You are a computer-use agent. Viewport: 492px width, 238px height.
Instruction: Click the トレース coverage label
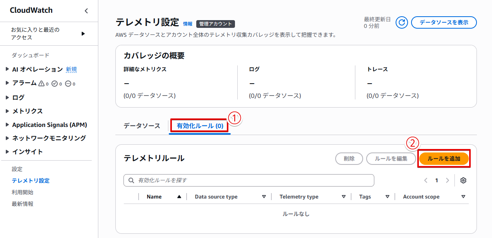point(377,69)
